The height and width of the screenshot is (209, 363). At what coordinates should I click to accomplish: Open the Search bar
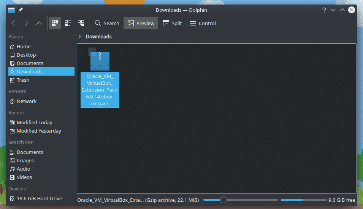[x=107, y=23]
